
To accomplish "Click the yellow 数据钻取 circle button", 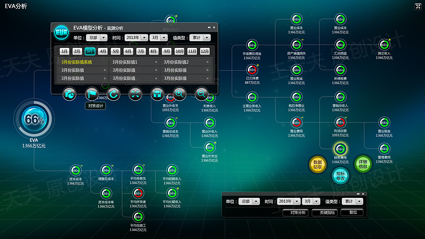I will (x=318, y=164).
